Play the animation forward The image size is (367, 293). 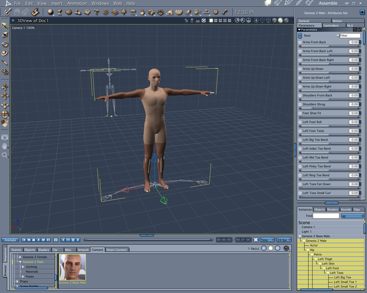coord(39,240)
